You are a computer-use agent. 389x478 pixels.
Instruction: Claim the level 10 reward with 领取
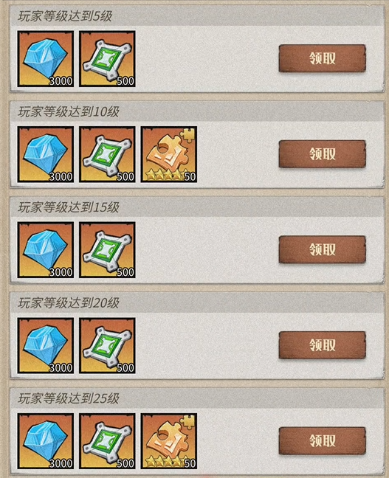tap(322, 154)
